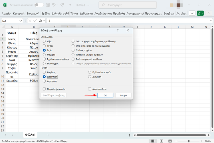Select cell A2 containing Νίκος
The height and width of the screenshot is (143, 214).
[x=12, y=39]
